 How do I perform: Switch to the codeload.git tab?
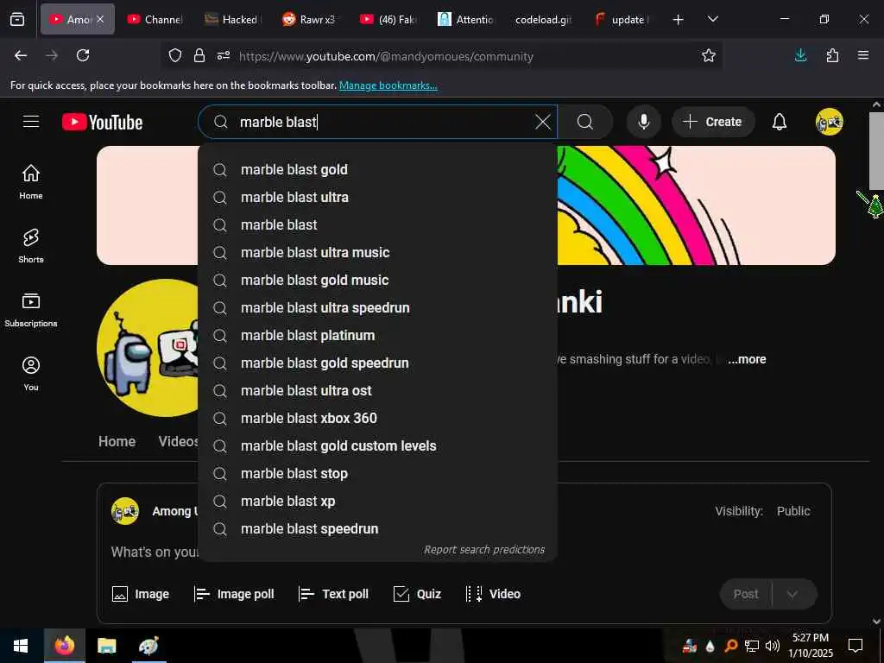point(543,19)
